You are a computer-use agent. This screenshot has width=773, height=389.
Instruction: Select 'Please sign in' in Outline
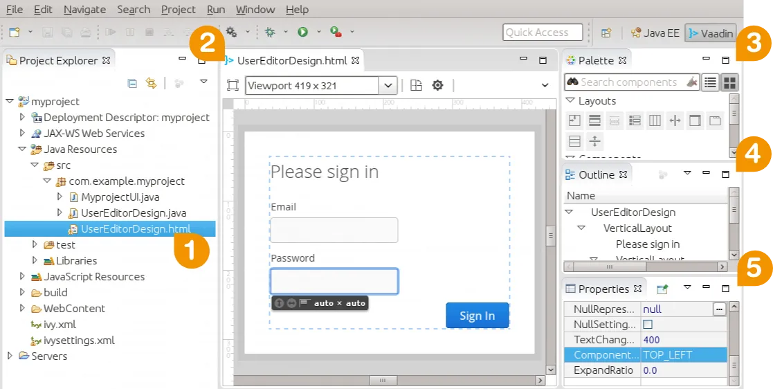click(x=648, y=244)
